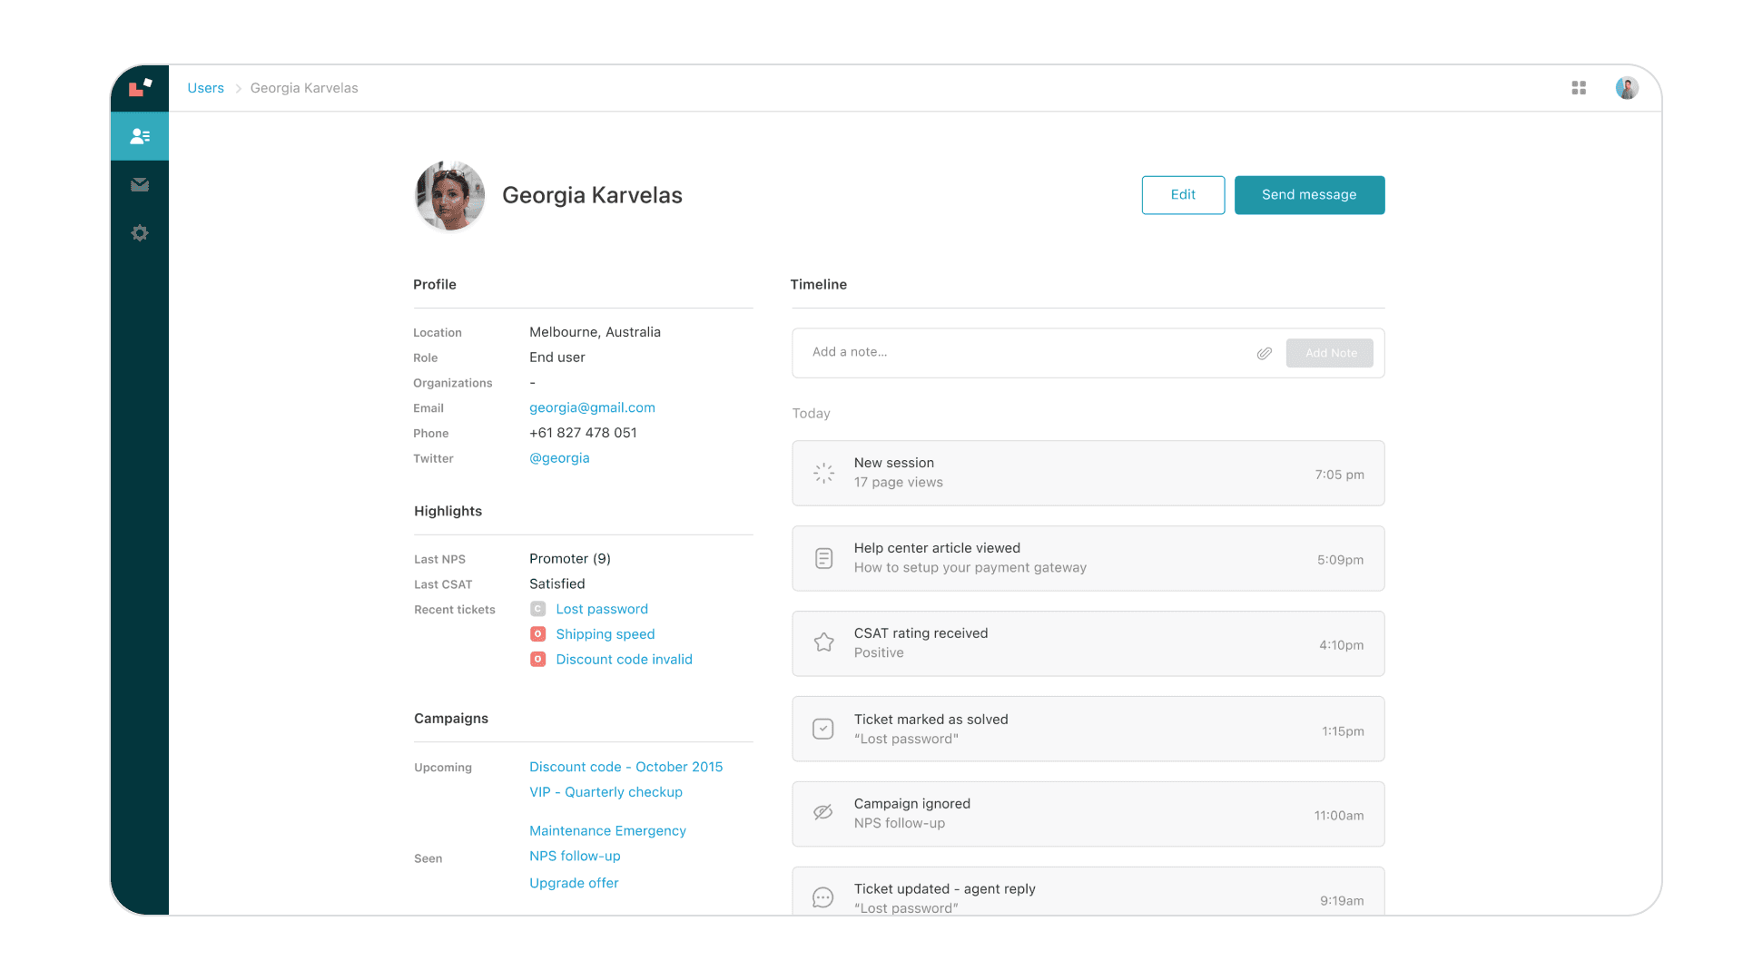Screen dimensions: 1743x980
Task: Click the 7:05 pm timestamp
Action: click(x=1339, y=475)
